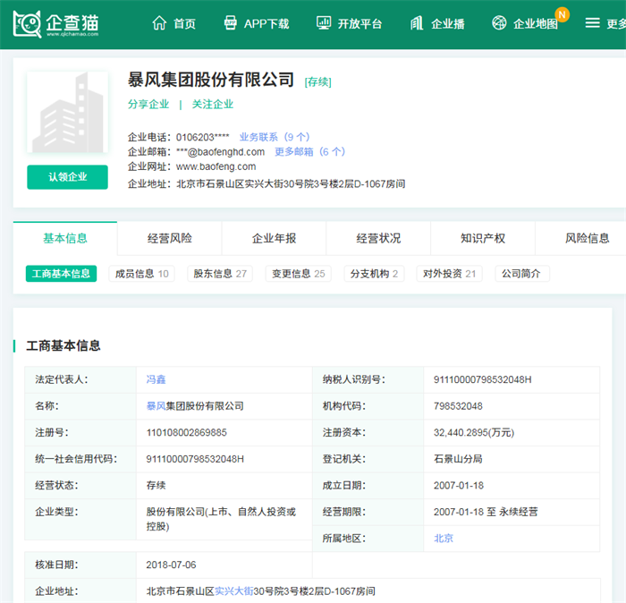The height and width of the screenshot is (603, 626).
Task: Click 登记机关 value 石景山分局
Action: [x=458, y=459]
